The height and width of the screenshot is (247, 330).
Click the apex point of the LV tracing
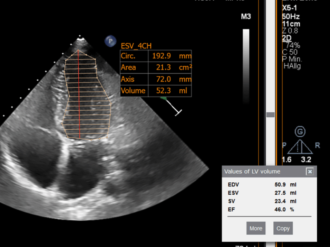click(78, 50)
